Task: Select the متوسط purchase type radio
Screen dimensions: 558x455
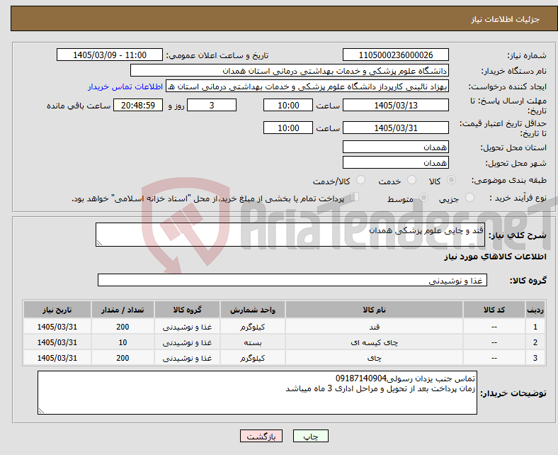Action: [423, 198]
